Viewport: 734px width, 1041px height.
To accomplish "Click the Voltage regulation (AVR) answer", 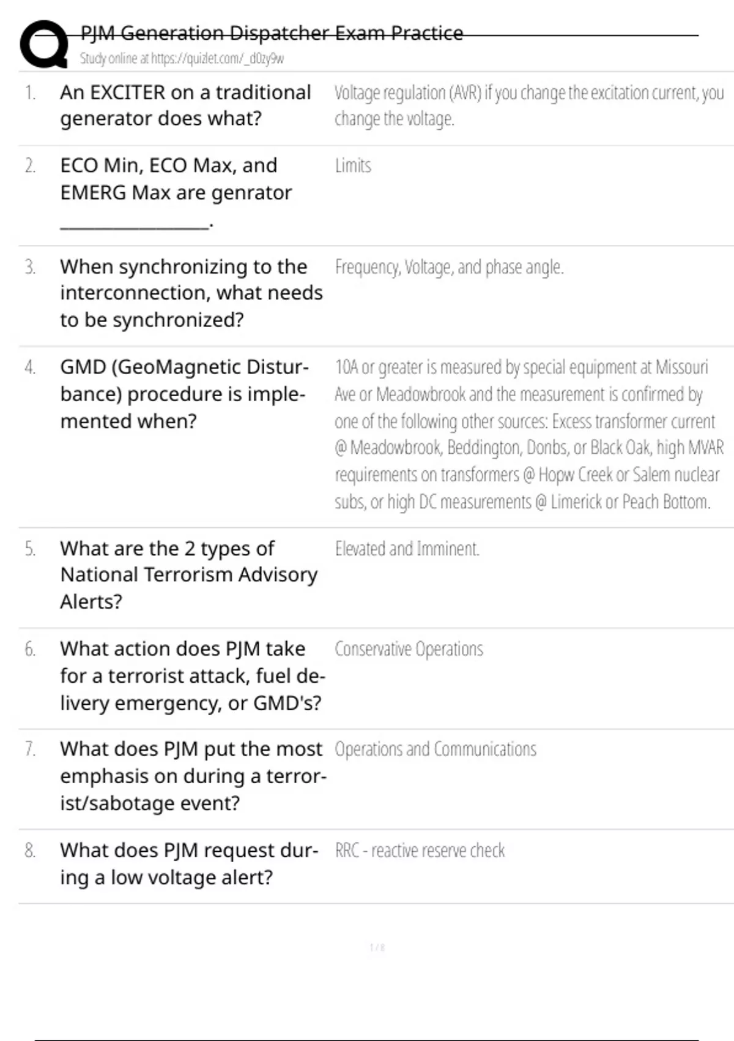I will (x=529, y=105).
